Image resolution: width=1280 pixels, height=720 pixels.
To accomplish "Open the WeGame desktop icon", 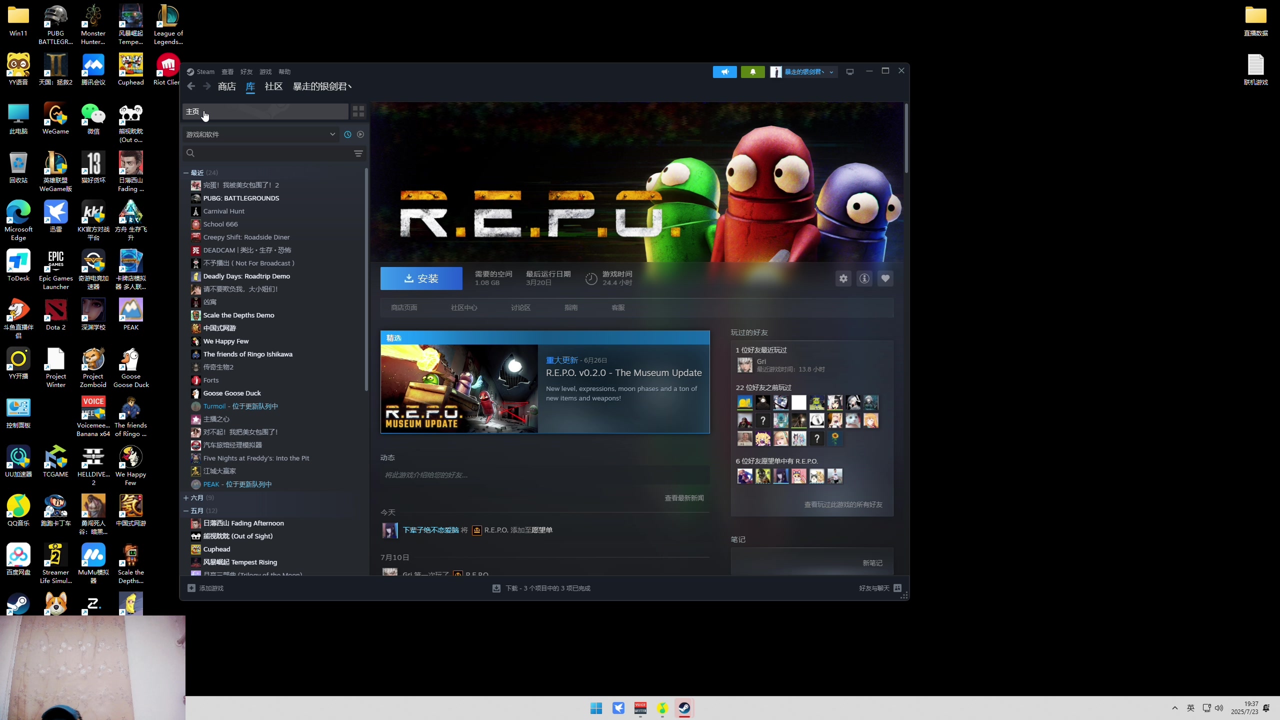I will (55, 118).
